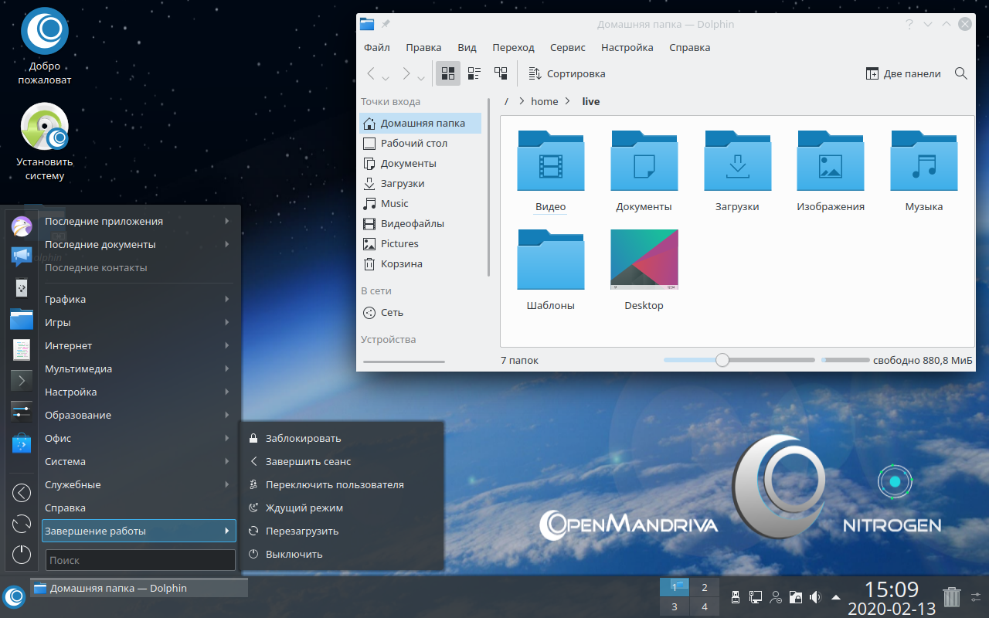Expand the Графика category
989x618 pixels.
pos(139,299)
